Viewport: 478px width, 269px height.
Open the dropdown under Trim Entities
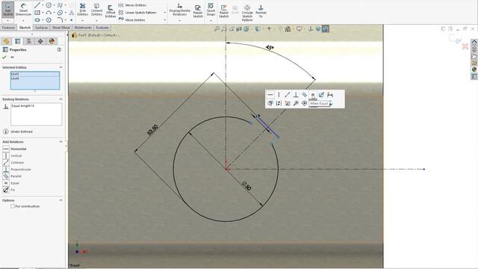coord(83,20)
